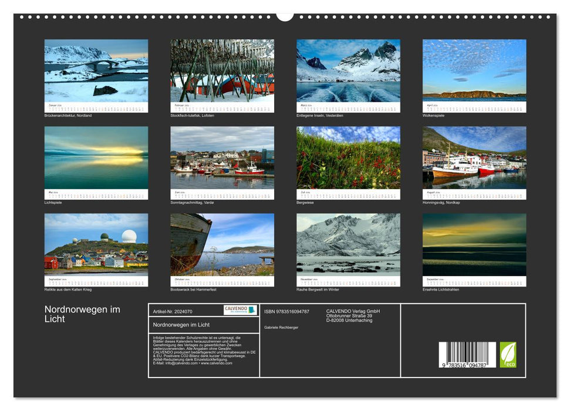The height and width of the screenshot is (411, 570).
Task: Open the Oktober photo "Bootswrack bei Hammerfest"
Action: tap(222, 244)
